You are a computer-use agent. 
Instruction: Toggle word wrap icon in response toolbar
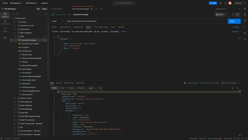coord(100,88)
